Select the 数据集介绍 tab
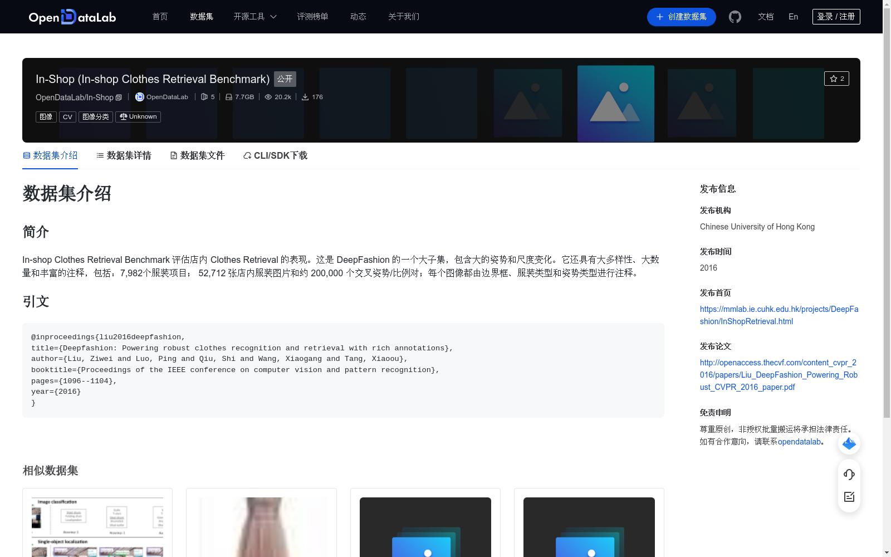Viewport: 891px width, 557px height. [x=50, y=155]
